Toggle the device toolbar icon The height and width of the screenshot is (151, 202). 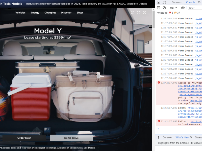click(165, 2)
